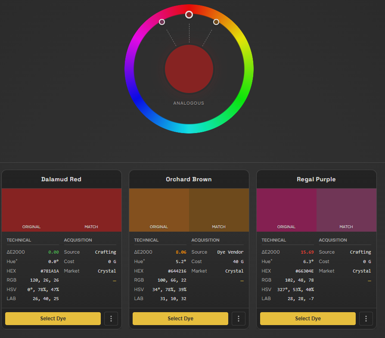Click Orchard Brown original swatch
The height and width of the screenshot is (338, 385).
[x=159, y=210]
